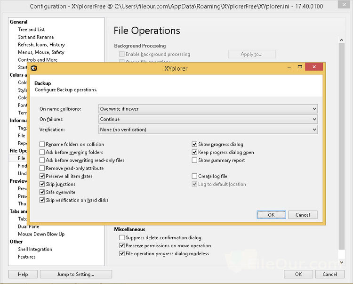Enable Create log file

point(194,176)
